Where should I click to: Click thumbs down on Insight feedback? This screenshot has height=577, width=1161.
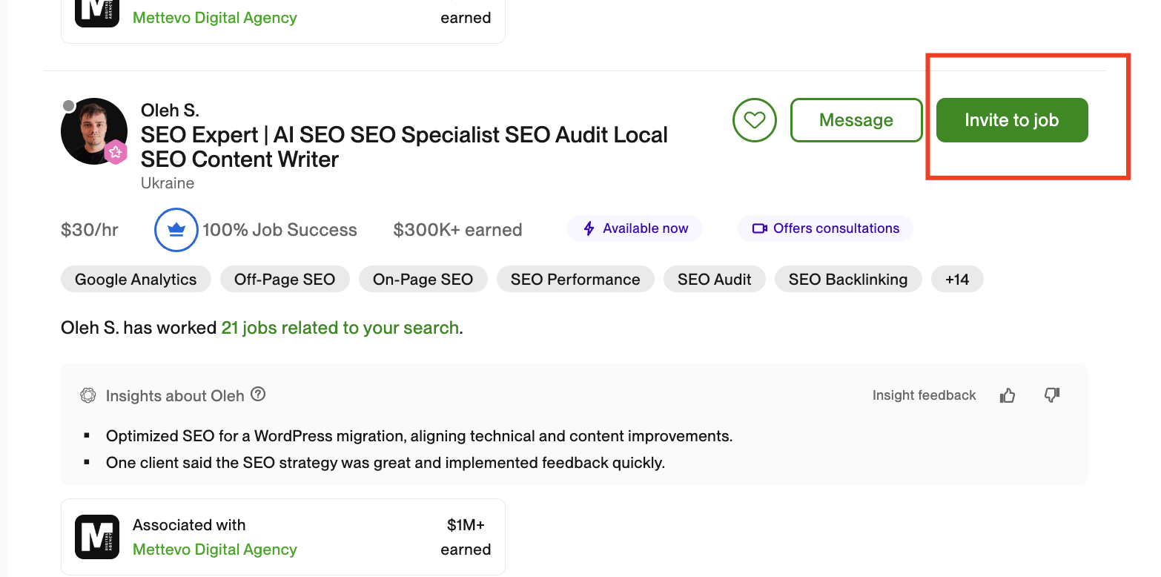tap(1051, 395)
